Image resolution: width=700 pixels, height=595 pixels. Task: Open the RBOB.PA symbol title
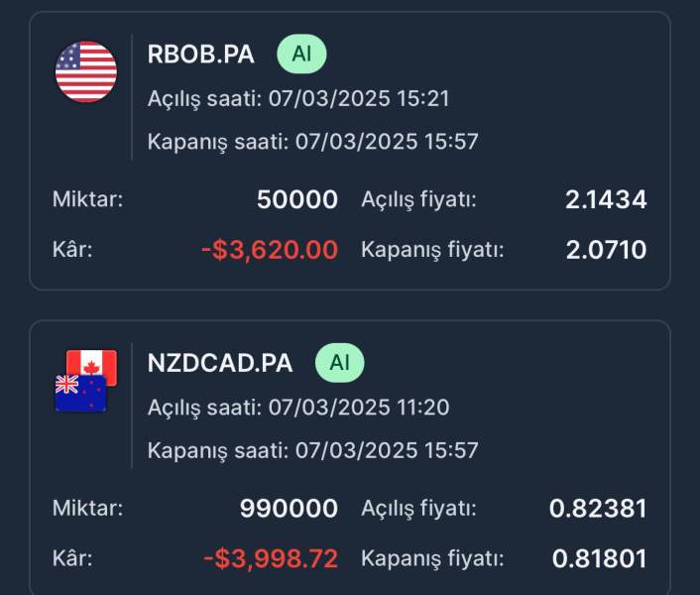pyautogui.click(x=200, y=56)
